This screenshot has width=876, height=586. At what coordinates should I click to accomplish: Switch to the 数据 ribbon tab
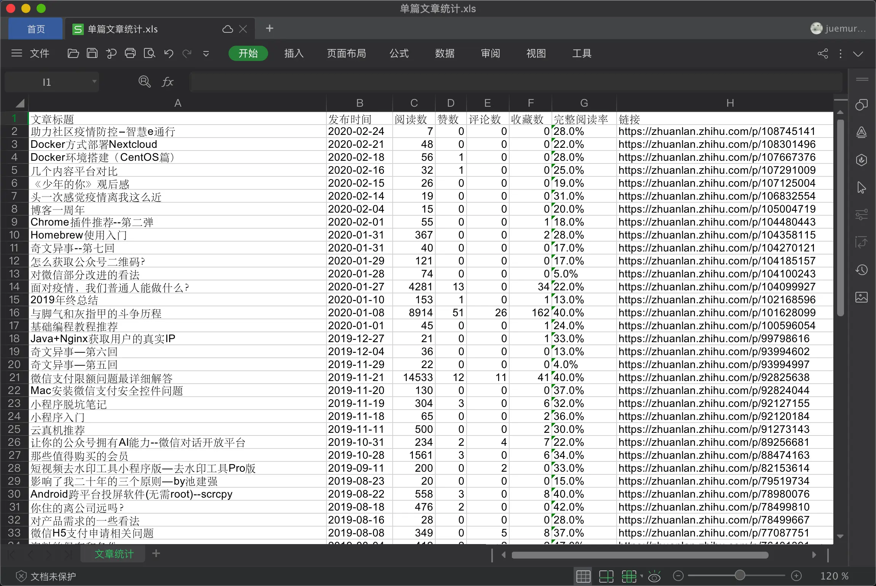pos(445,53)
